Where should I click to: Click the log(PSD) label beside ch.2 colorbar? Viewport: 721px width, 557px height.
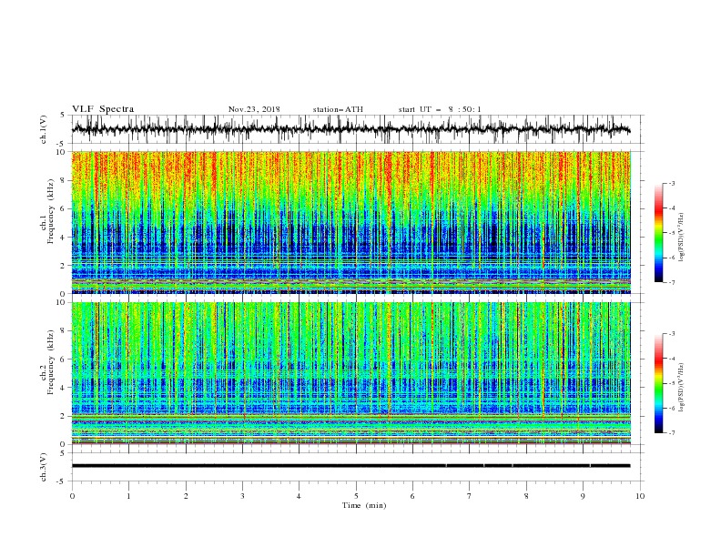pos(682,388)
